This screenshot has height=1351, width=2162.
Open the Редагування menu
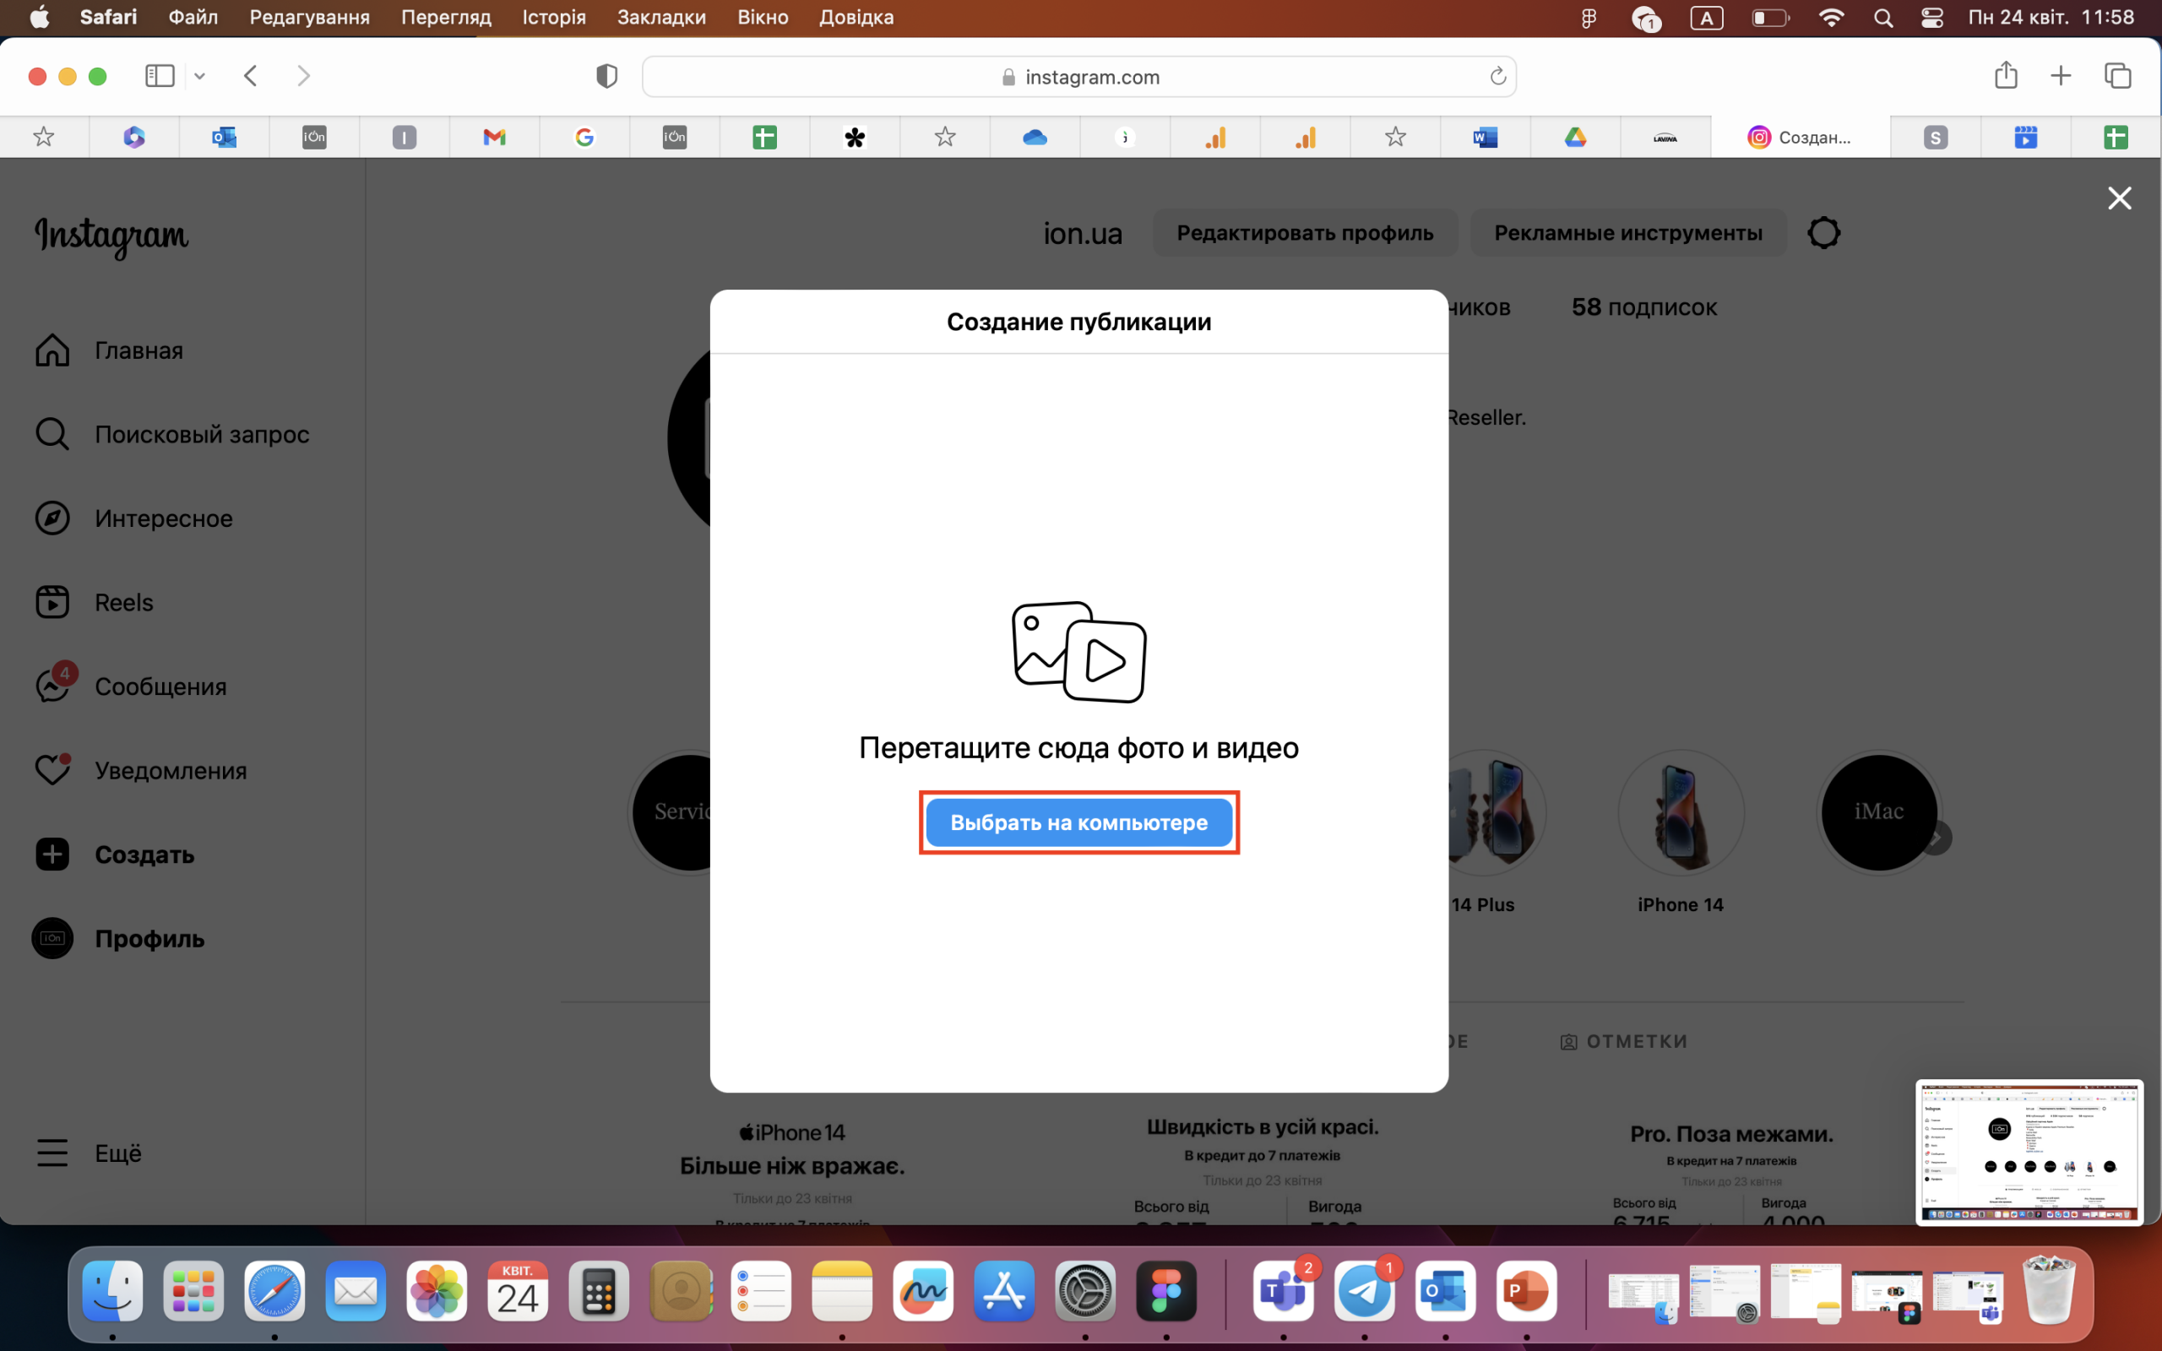click(x=309, y=17)
